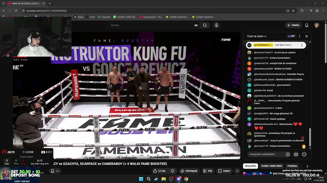Bookmark this page with star

click(x=293, y=11)
